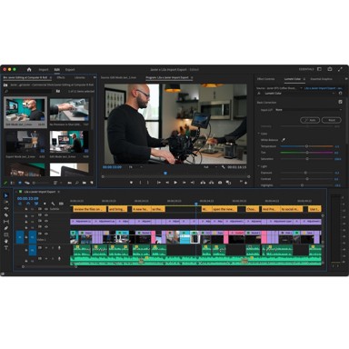
Task: Click Add Marker in Program monitor
Action: tap(131, 183)
